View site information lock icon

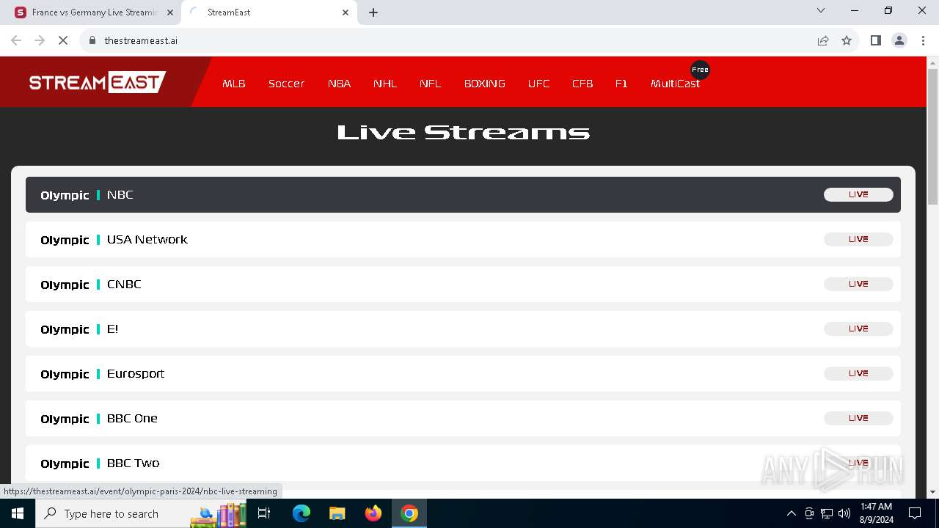coord(92,40)
